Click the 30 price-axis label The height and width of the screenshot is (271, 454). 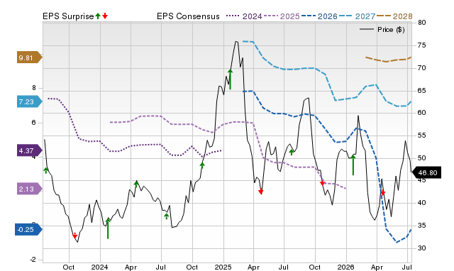(422, 248)
